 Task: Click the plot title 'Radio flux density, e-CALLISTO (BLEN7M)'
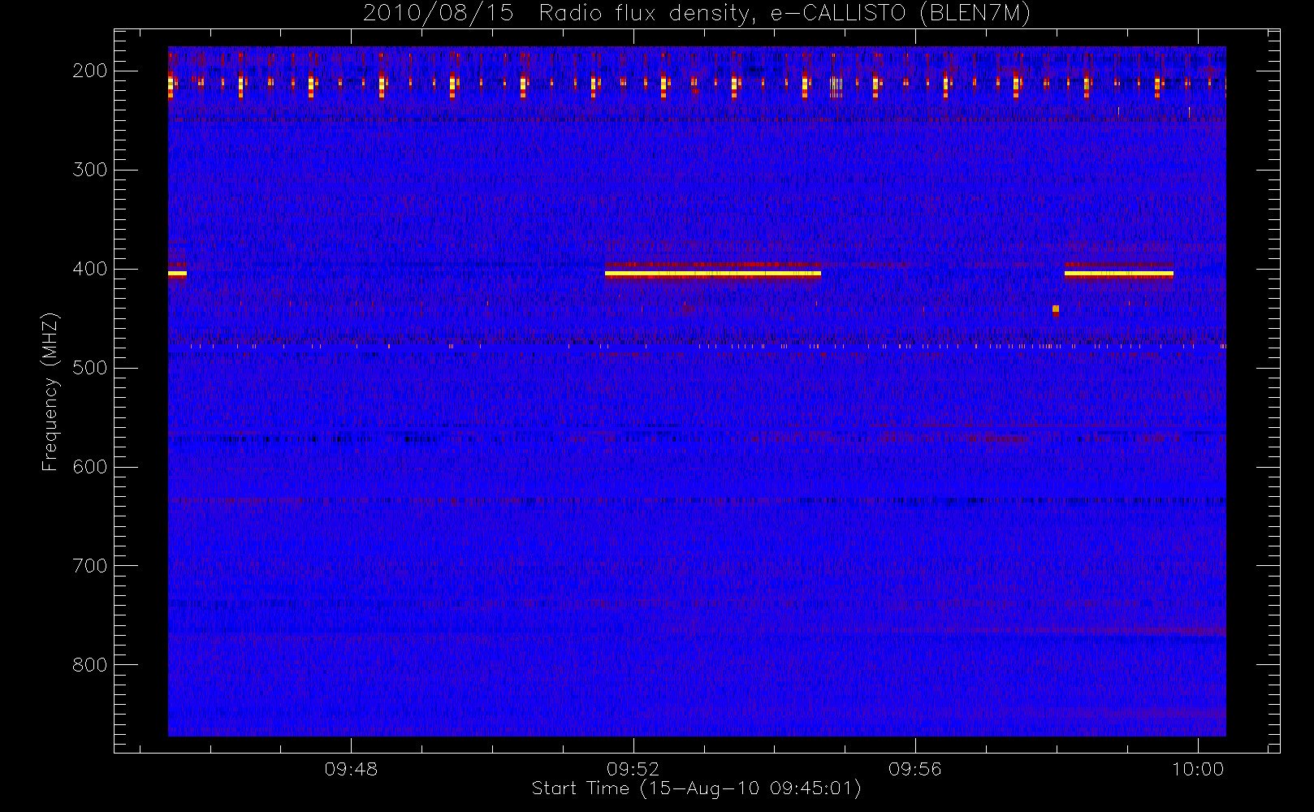(785, 14)
